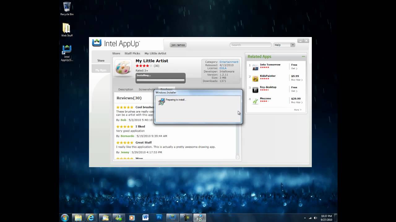This screenshot has height=222, width=396.
Task: Click the taskbar clock 10:37 PM
Action: 326,216
